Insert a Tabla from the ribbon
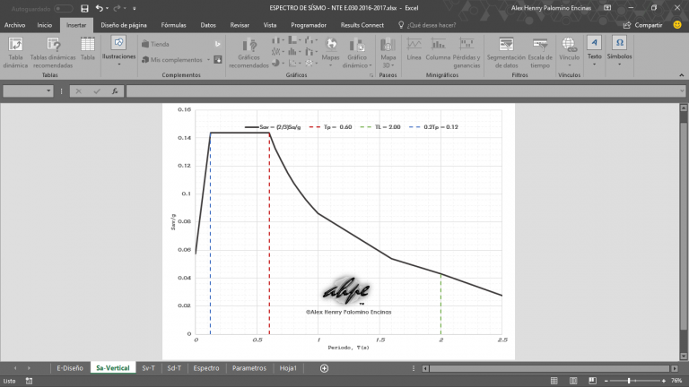 pos(87,50)
